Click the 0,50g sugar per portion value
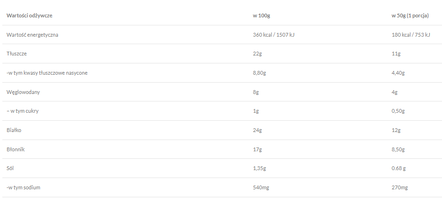 [398, 111]
